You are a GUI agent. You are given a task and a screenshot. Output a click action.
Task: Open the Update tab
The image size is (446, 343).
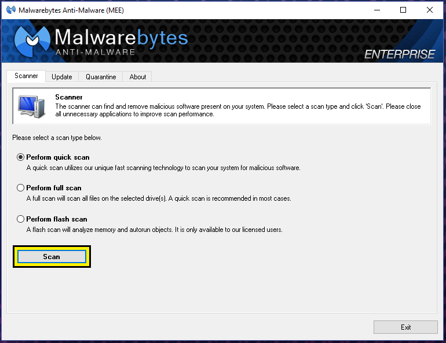pyautogui.click(x=61, y=77)
